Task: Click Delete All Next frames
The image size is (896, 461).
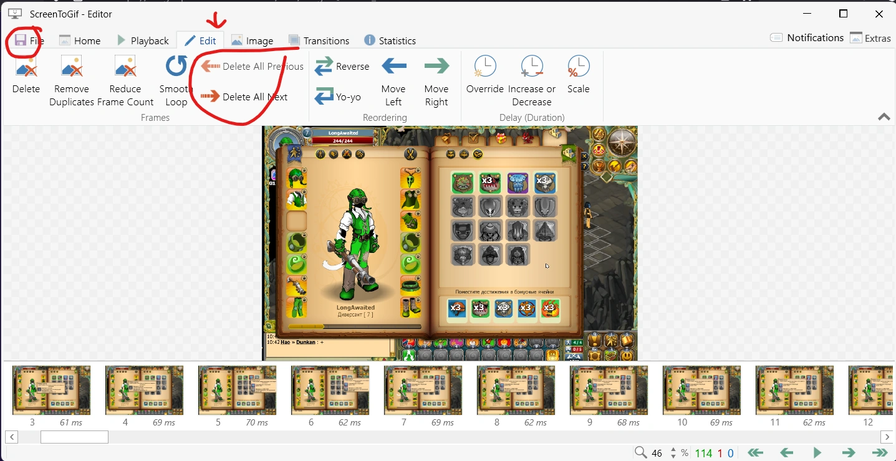Action: (x=244, y=97)
